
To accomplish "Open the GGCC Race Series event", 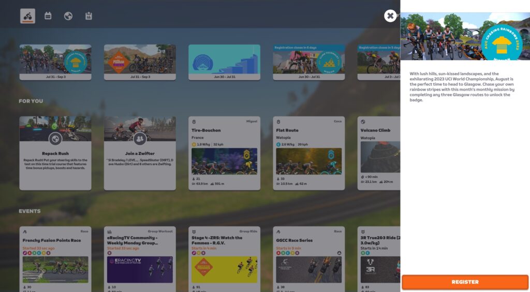I will tap(309, 259).
